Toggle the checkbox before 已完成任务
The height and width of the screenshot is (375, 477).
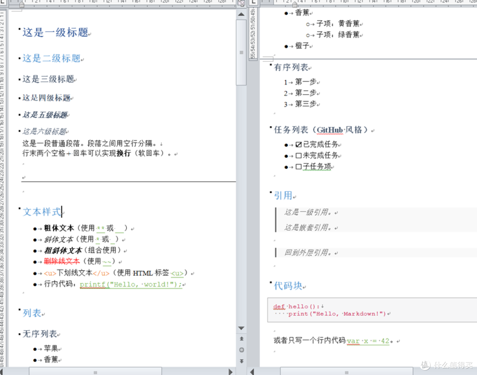[299, 144]
